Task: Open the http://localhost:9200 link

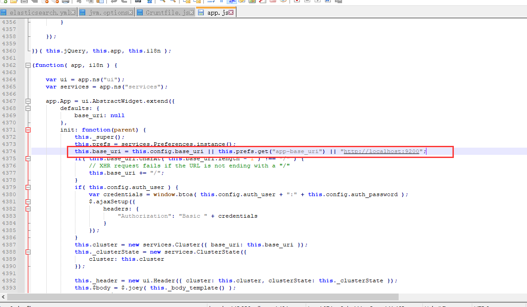Action: click(x=382, y=152)
